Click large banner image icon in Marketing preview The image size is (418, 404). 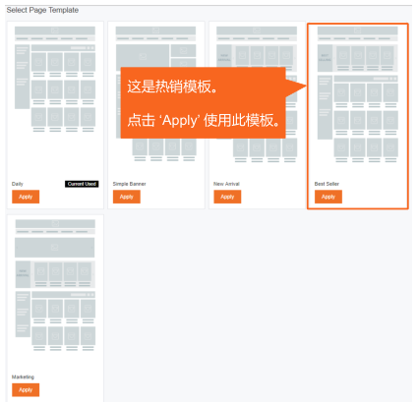point(55,248)
